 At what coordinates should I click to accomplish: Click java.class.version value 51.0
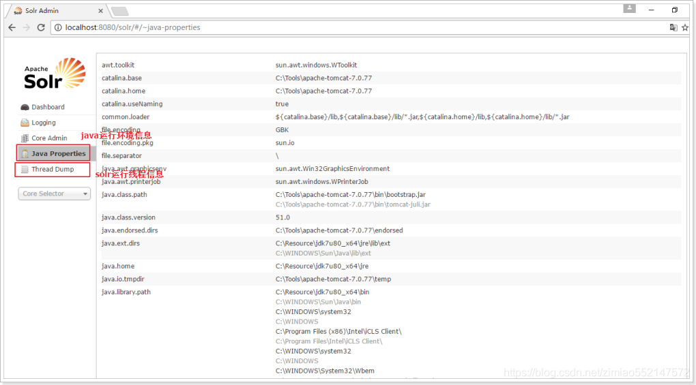(282, 217)
